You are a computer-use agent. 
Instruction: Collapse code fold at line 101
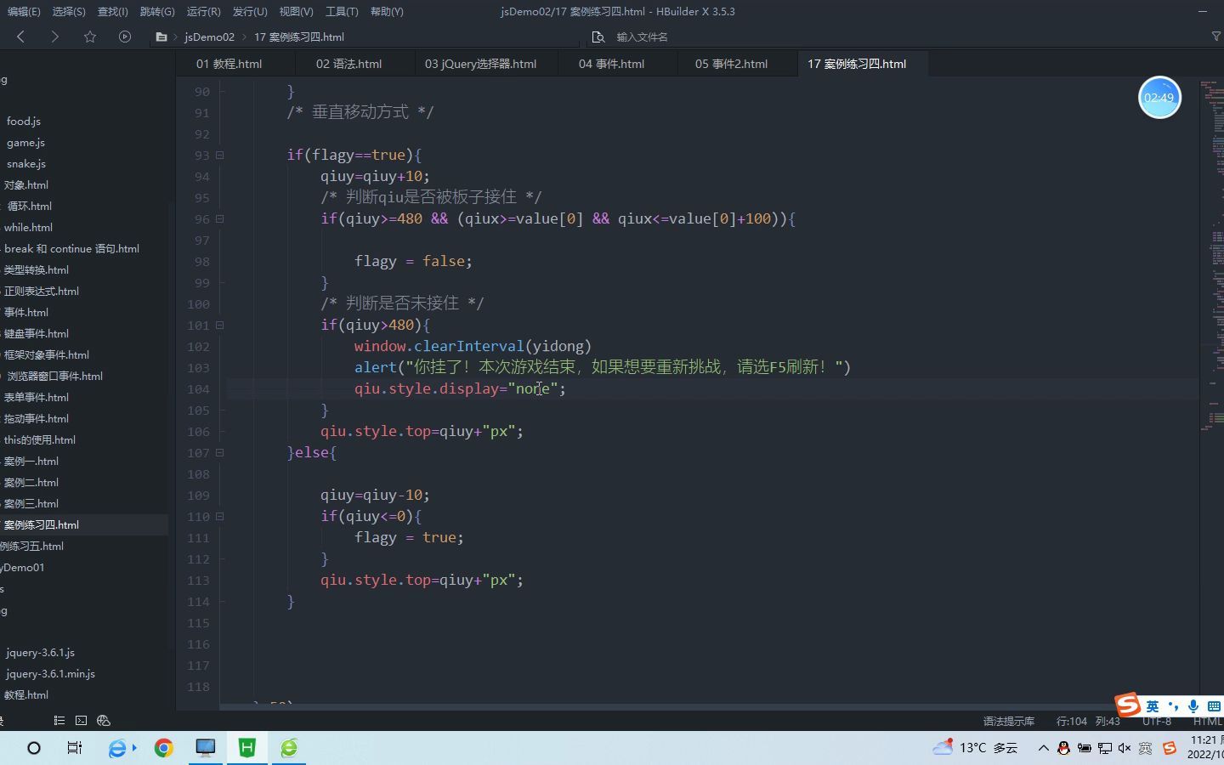tap(219, 325)
